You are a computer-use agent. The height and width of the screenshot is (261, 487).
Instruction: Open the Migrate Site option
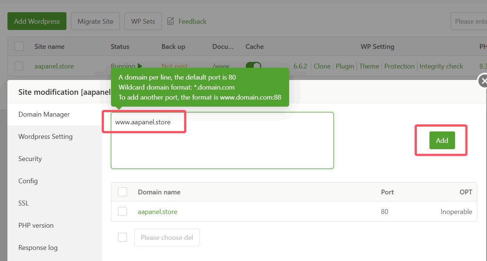click(95, 21)
